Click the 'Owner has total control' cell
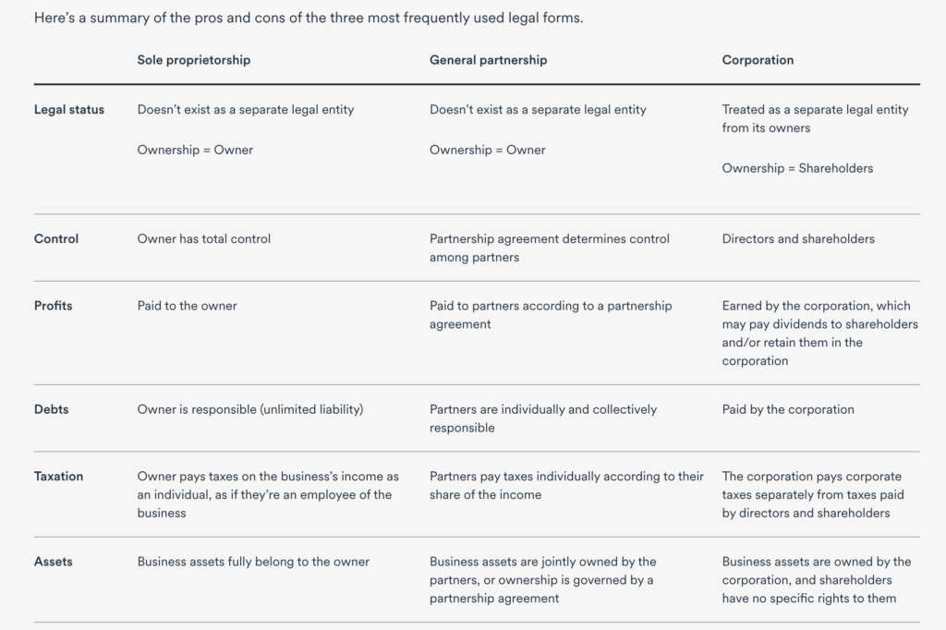The image size is (946, 630). click(x=204, y=239)
